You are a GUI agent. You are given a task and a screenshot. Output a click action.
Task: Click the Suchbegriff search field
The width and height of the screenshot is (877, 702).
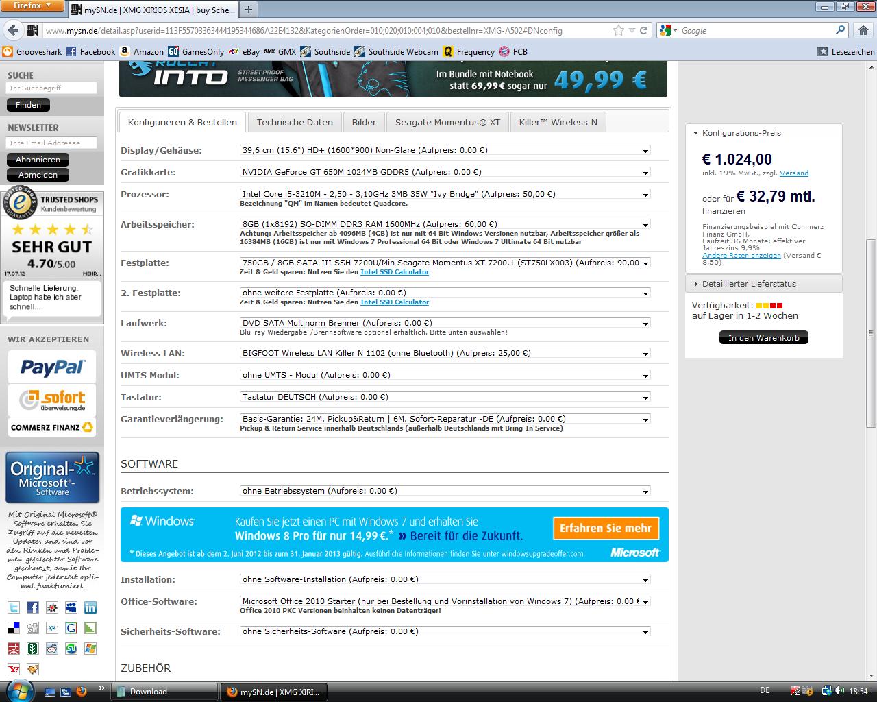[51, 88]
